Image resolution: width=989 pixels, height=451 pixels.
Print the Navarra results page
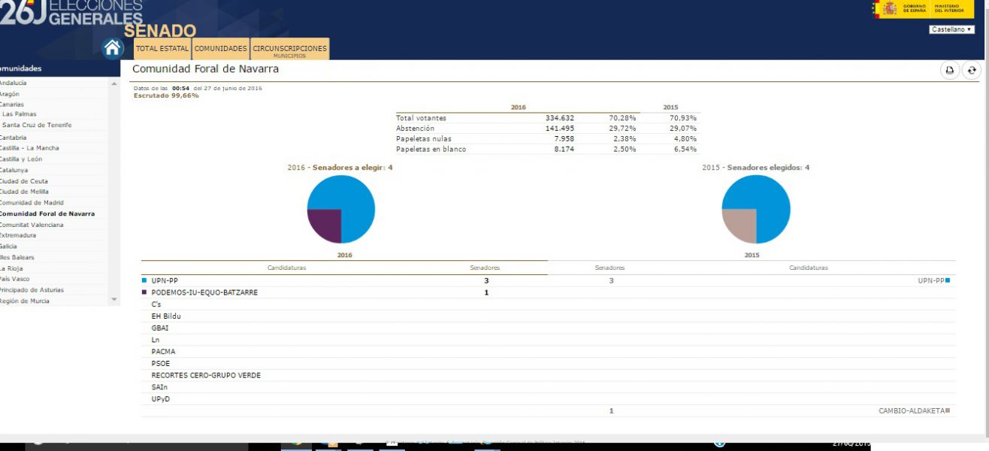950,70
